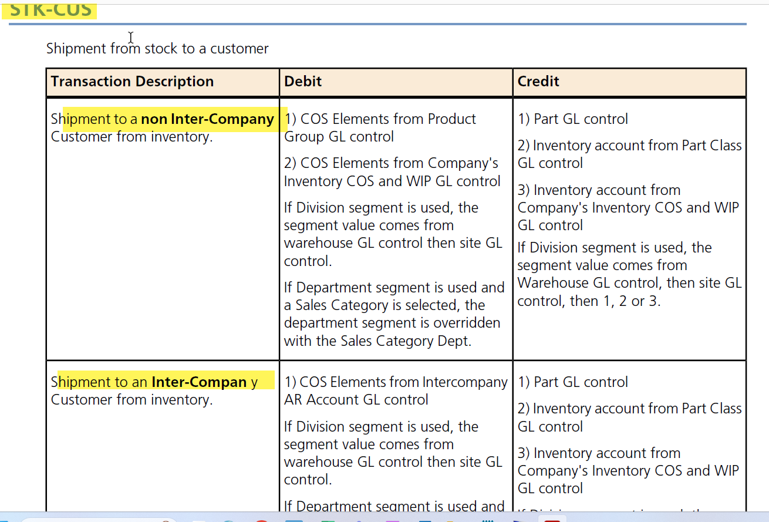The width and height of the screenshot is (769, 522).
Task: Click first-row debit paragraph about Division segment
Action: pos(393,234)
